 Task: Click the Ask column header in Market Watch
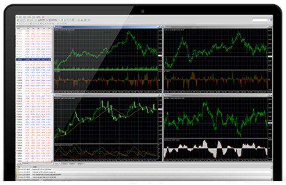click(x=33, y=29)
